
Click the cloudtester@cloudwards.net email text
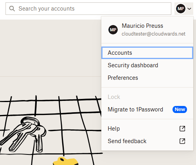153,34
